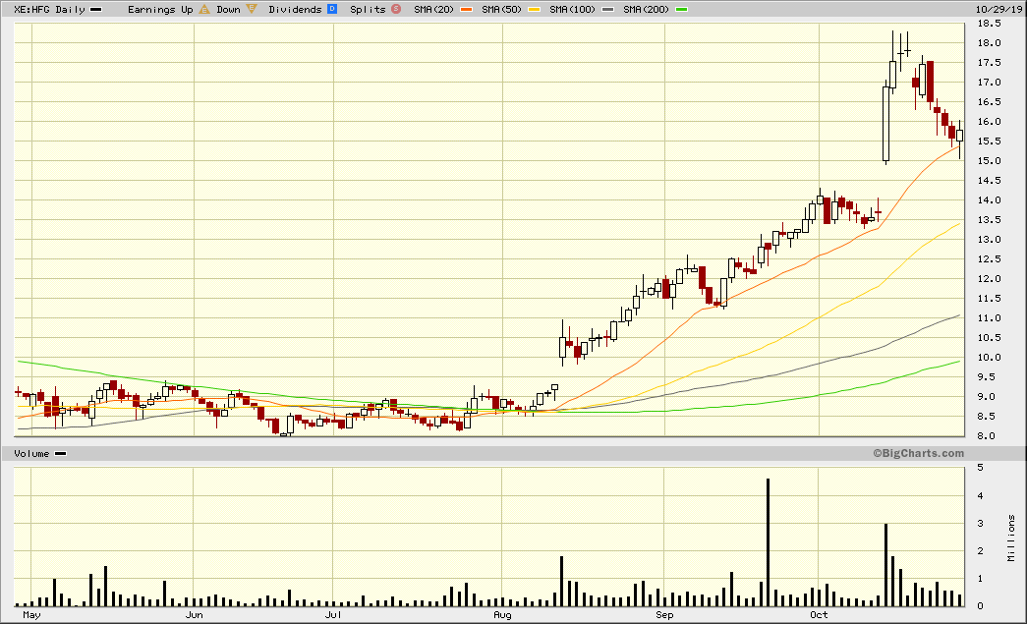Select the Jun label on the time axis
The width and height of the screenshot is (1027, 624).
click(195, 615)
